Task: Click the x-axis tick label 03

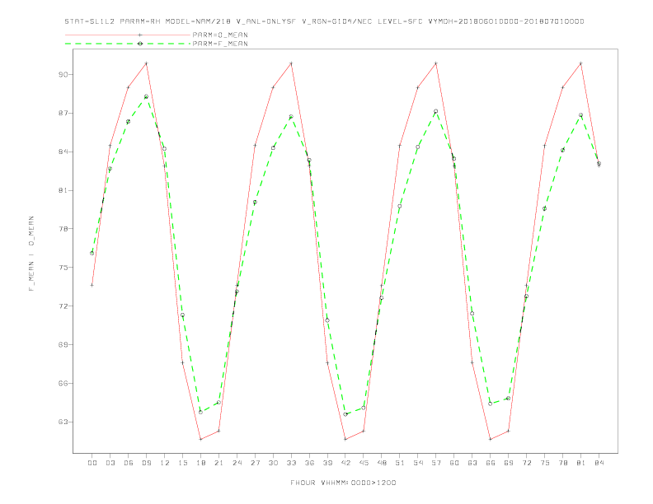Action: (110, 463)
